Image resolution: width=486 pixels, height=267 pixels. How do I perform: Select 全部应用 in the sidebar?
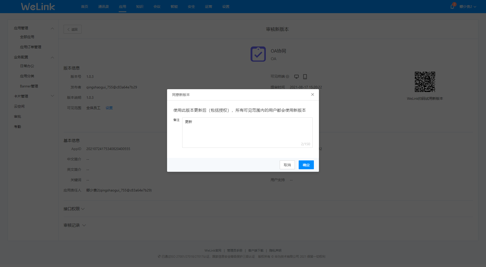tap(27, 37)
